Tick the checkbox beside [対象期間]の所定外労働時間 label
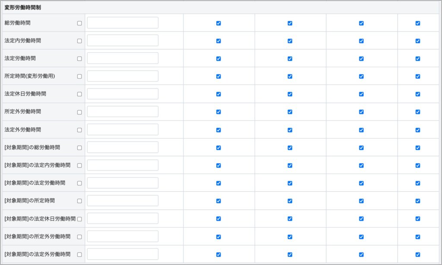Image resolution: width=442 pixels, height=265 pixels. tap(79, 237)
